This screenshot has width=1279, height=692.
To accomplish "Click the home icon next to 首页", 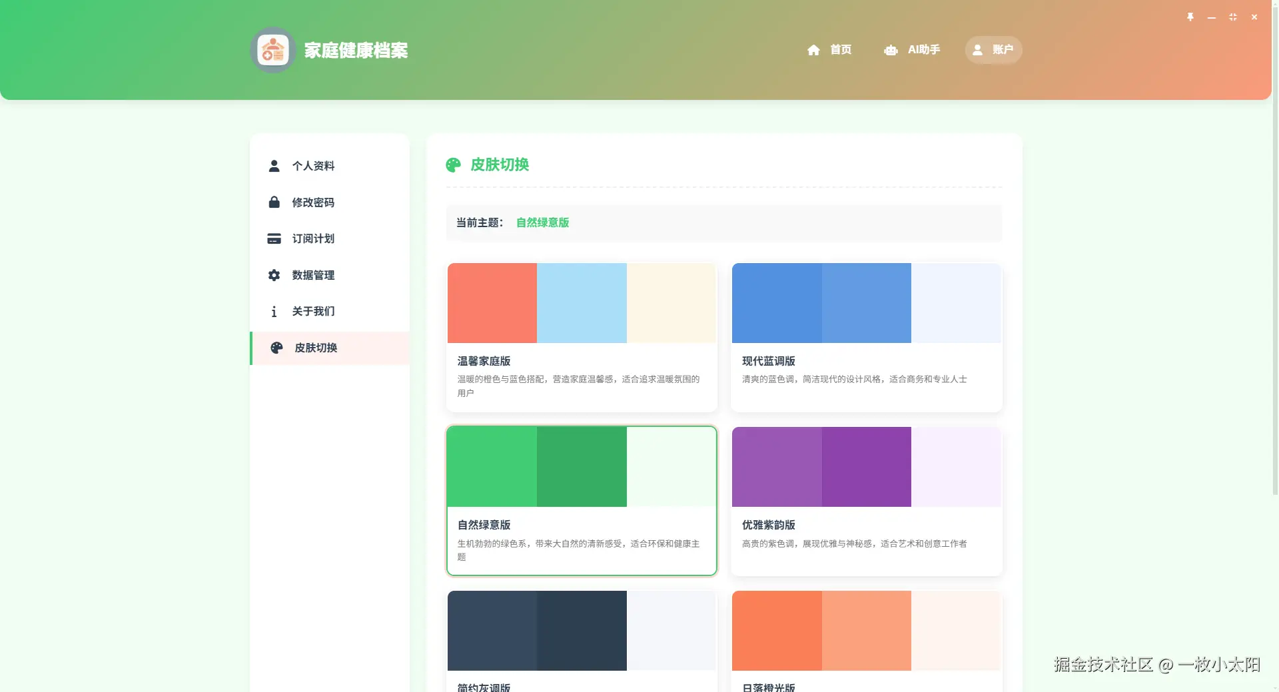I will pos(814,49).
